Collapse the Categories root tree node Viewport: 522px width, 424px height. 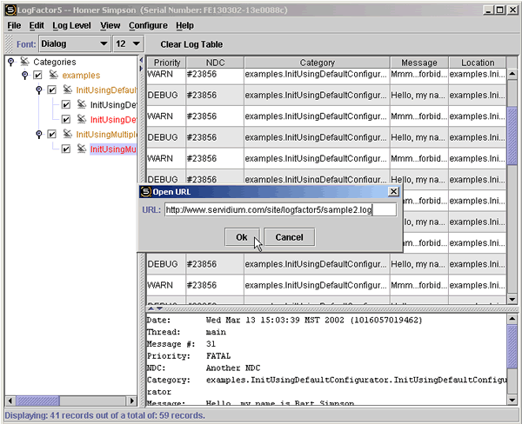tap(10, 62)
